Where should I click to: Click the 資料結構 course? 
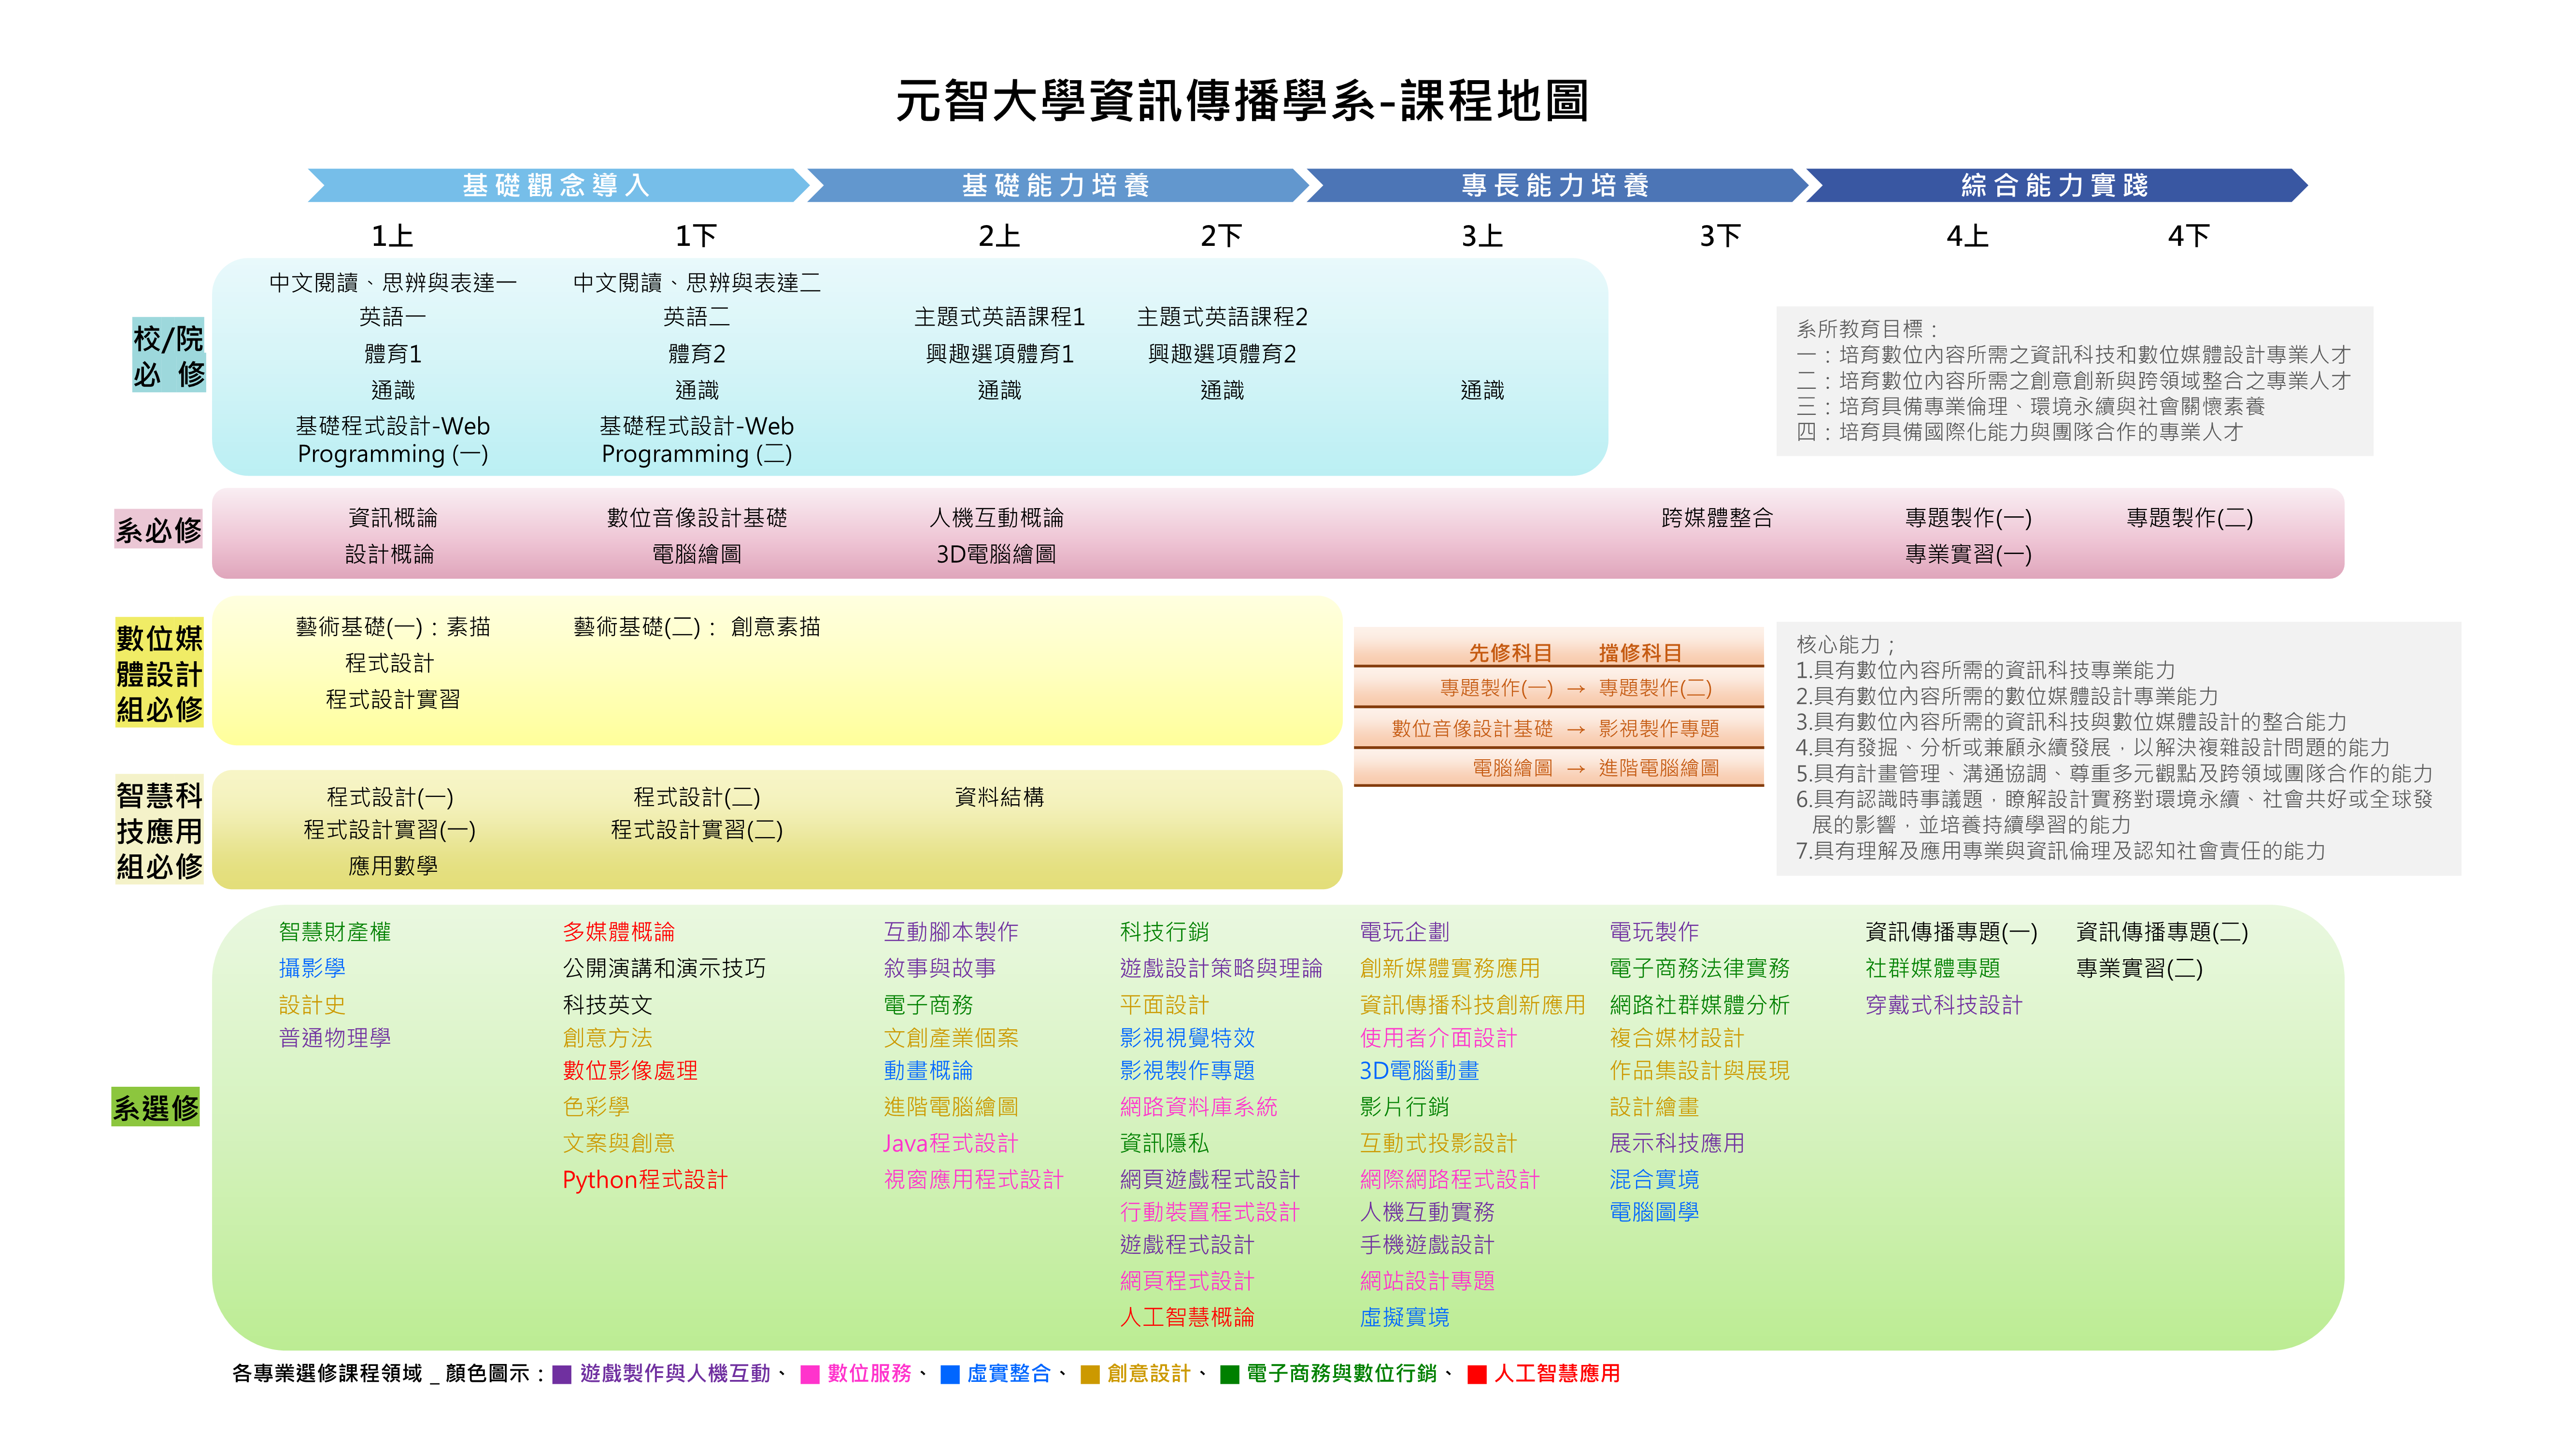999,797
